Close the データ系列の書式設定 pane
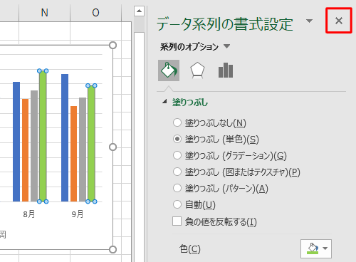The image size is (356, 262). [339, 21]
